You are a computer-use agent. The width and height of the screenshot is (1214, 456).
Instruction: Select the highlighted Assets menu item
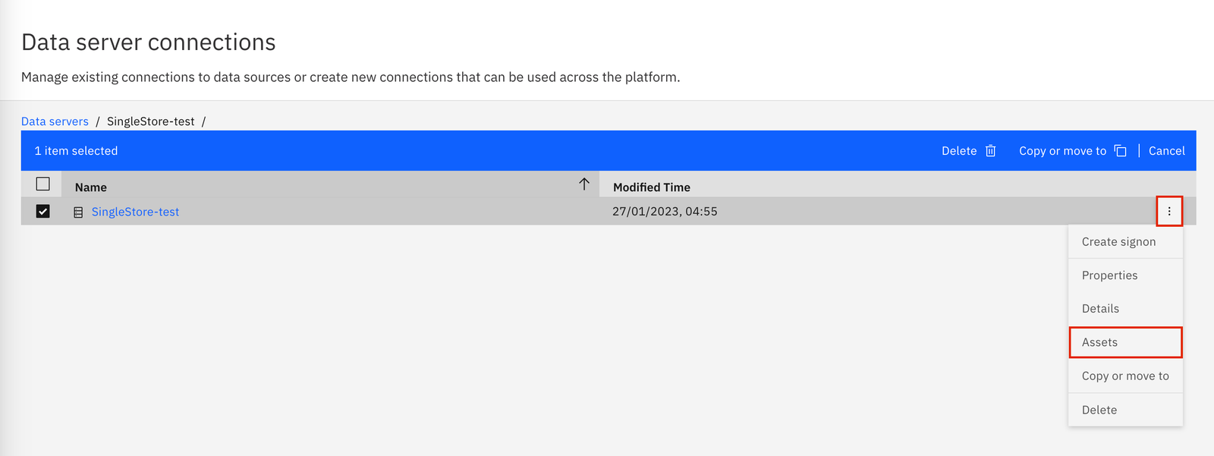coord(1099,342)
